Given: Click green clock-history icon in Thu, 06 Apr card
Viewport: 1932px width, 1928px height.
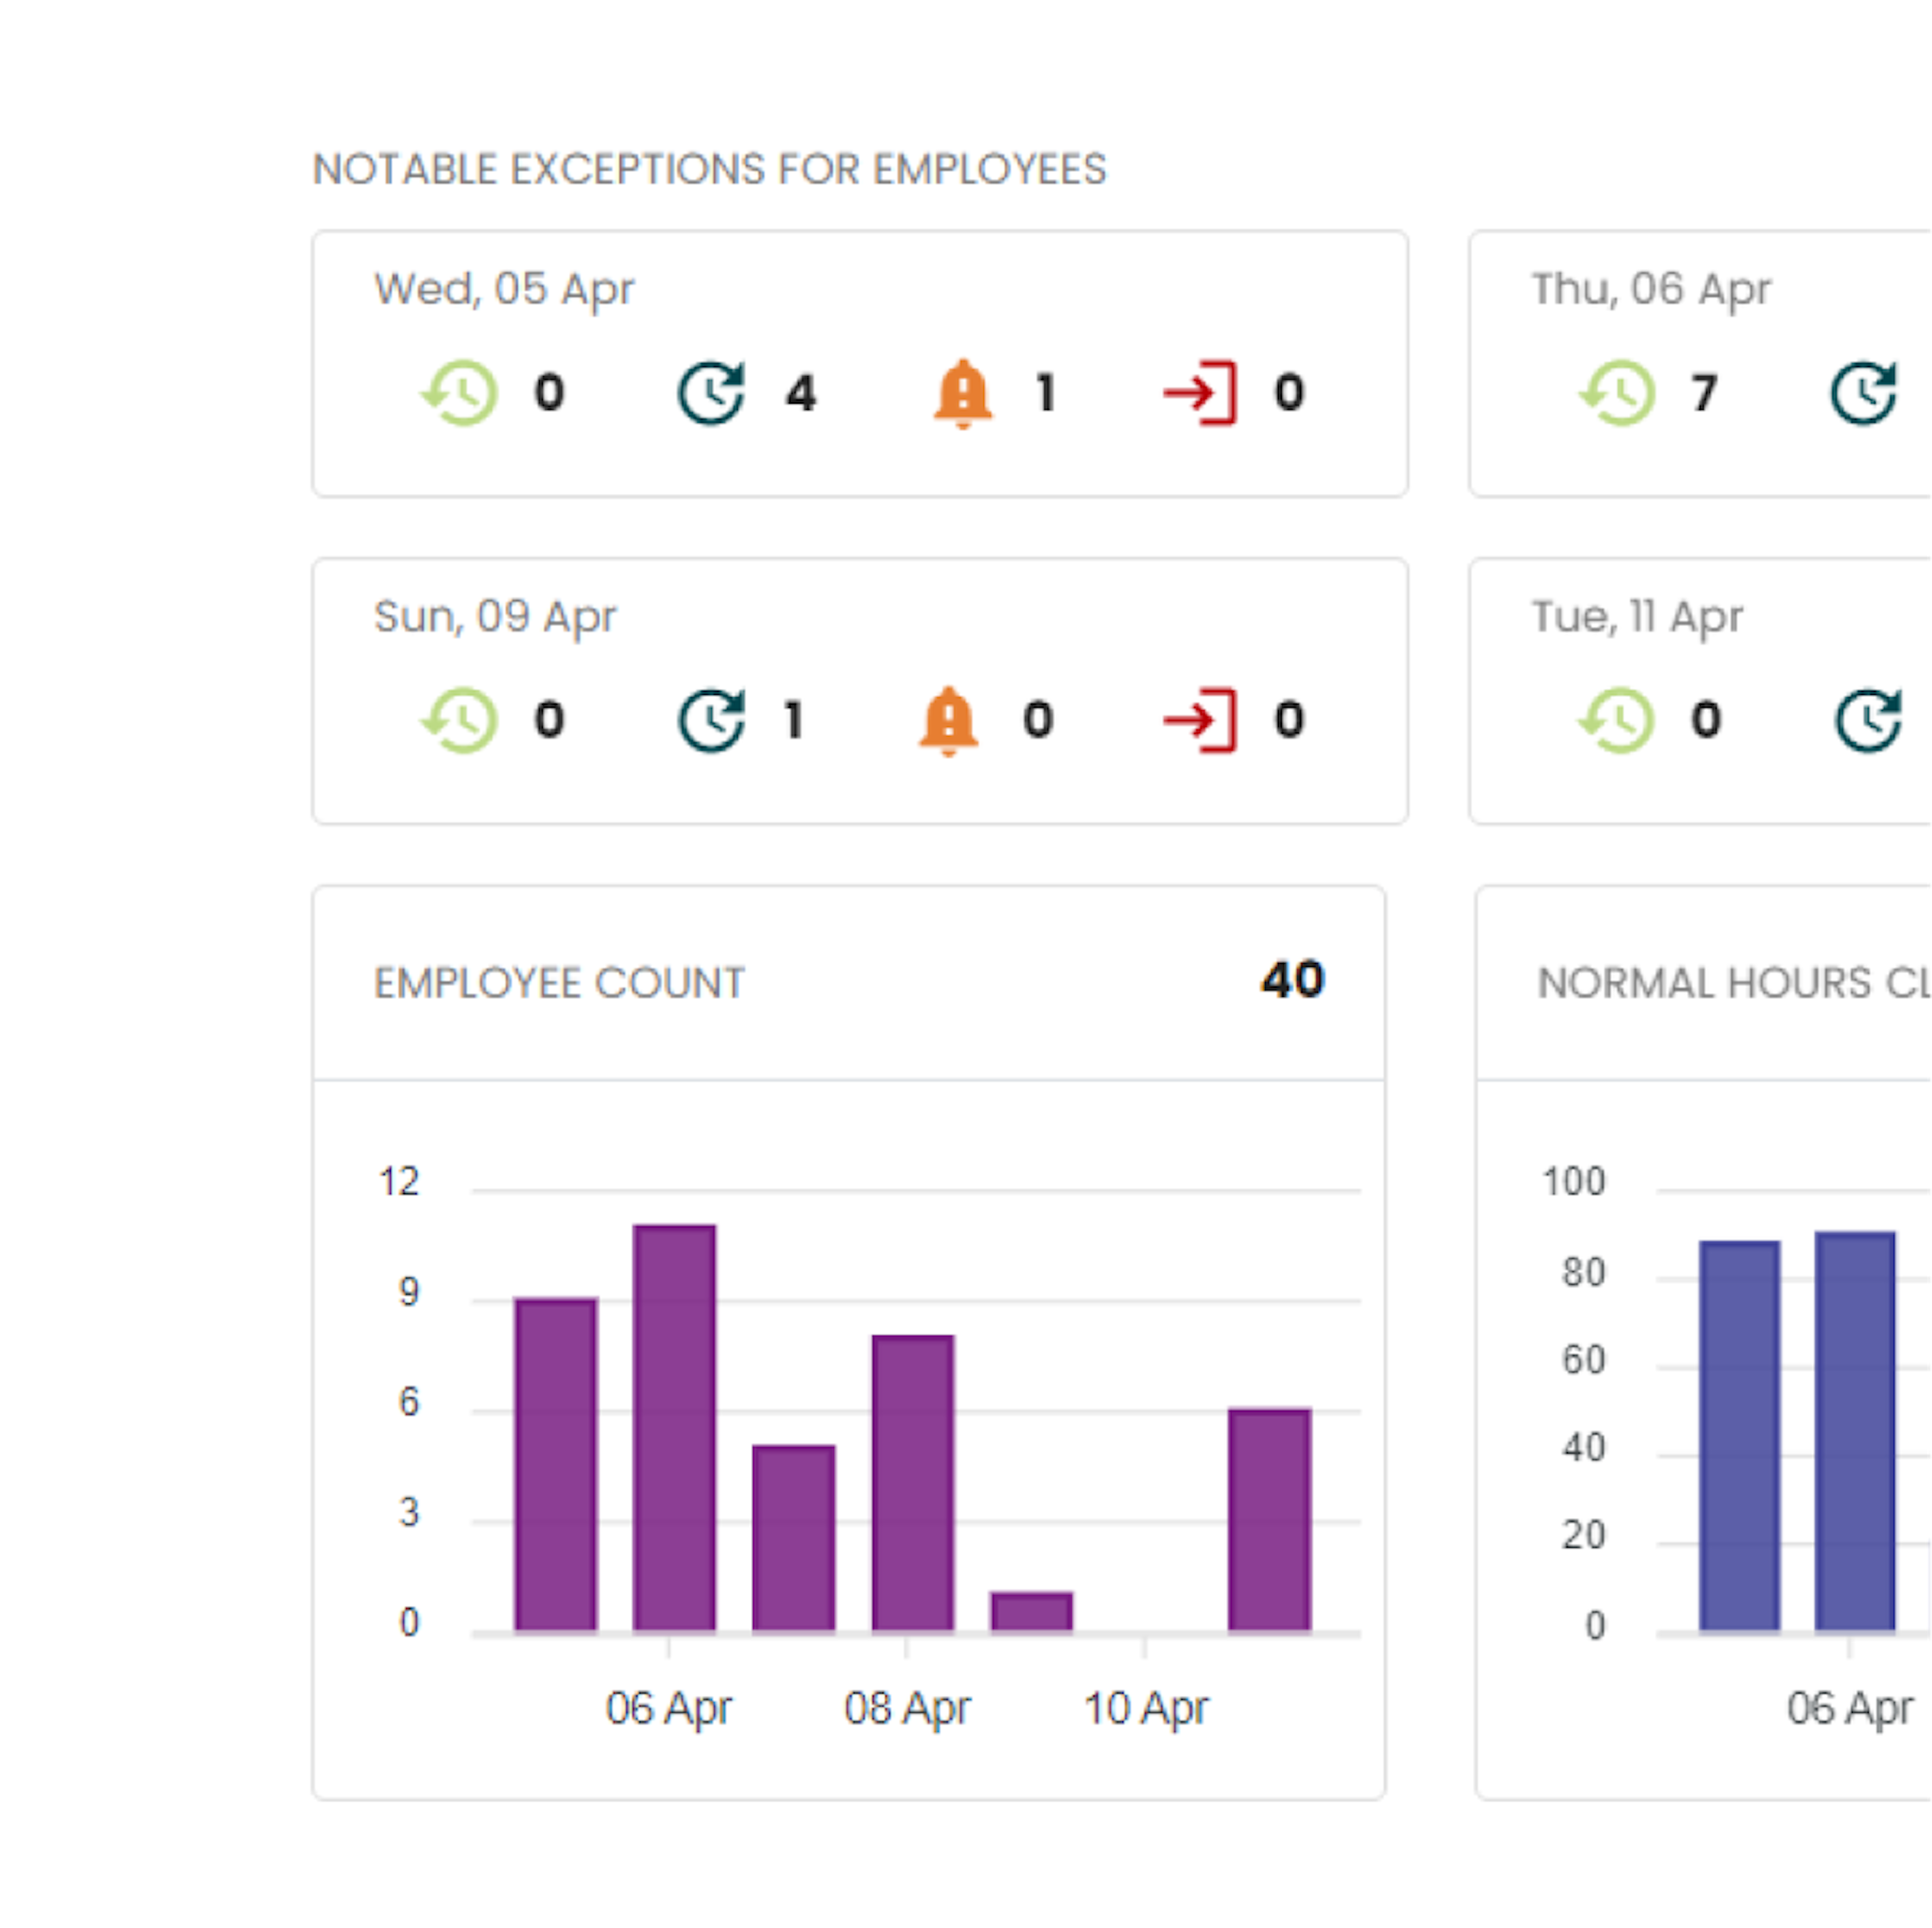Looking at the screenshot, I should pos(1617,392).
